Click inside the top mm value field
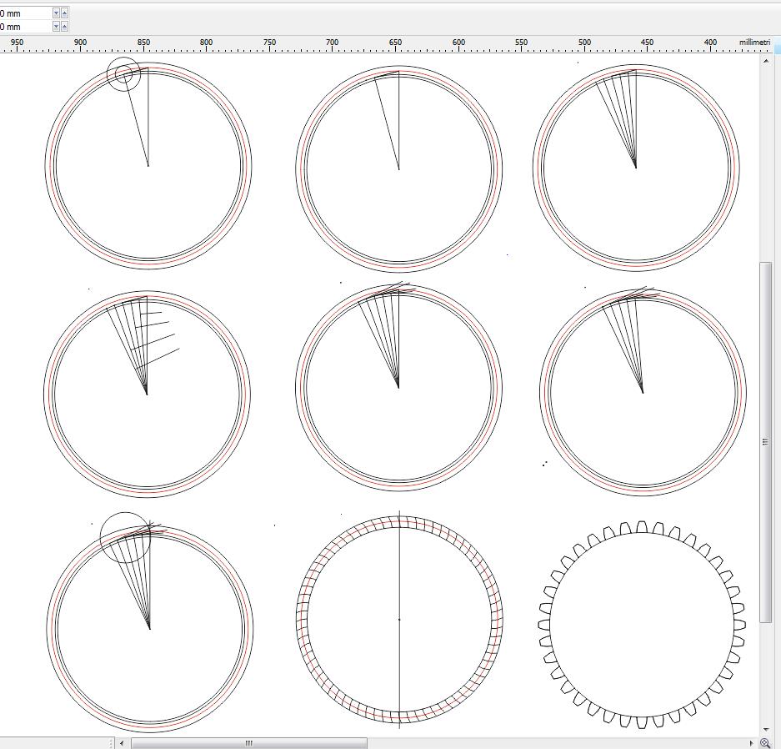 [x=25, y=13]
